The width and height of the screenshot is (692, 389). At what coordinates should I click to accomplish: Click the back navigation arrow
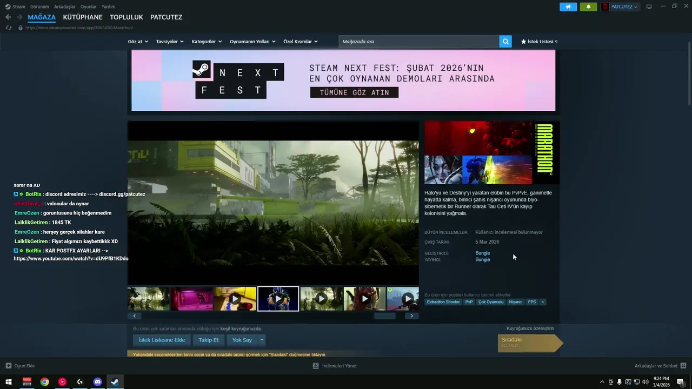(8, 17)
